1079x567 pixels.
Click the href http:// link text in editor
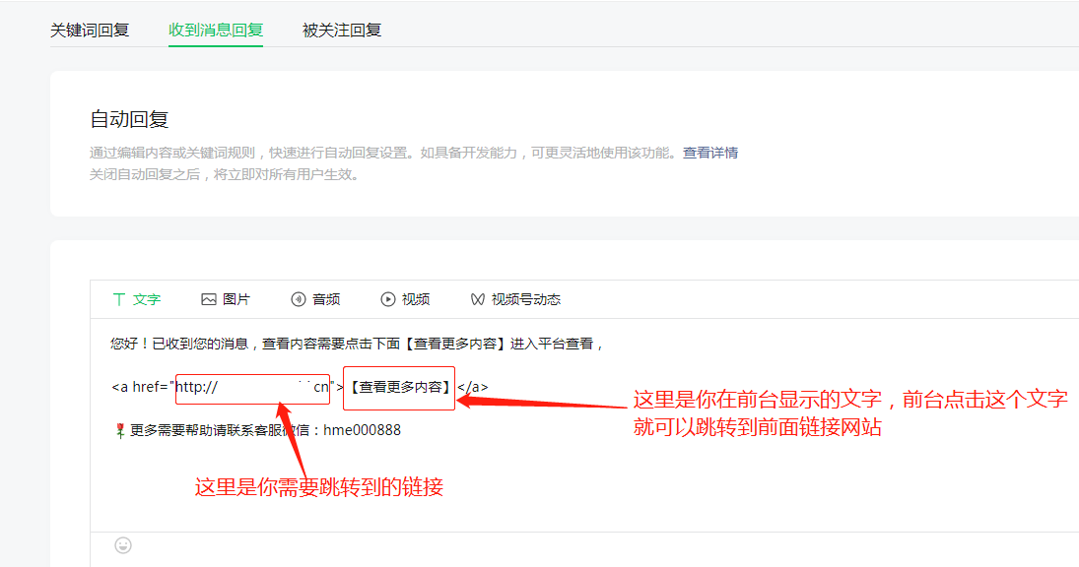click(x=252, y=387)
